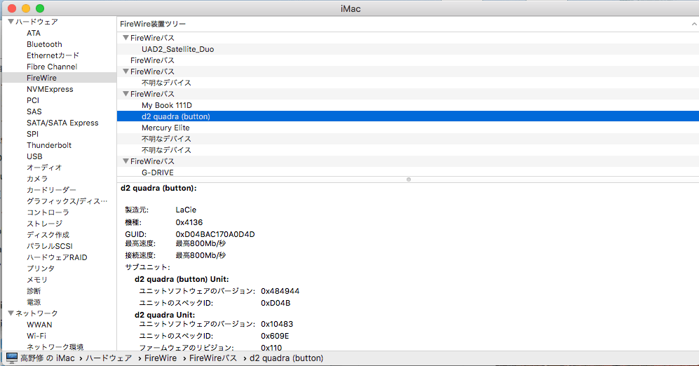Open NVMExpress in the sidebar
This screenshot has height=366, width=699.
(x=50, y=89)
